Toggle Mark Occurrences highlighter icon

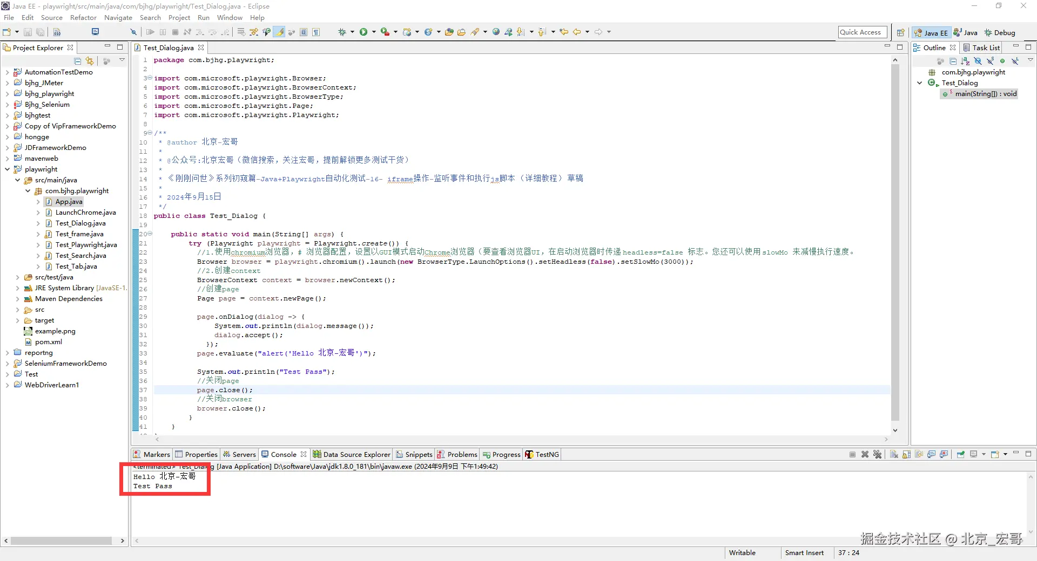point(279,32)
